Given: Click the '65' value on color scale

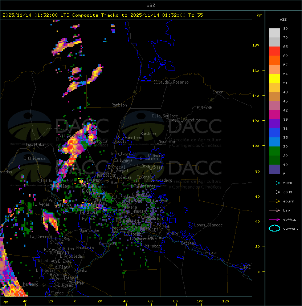Looking at the screenshot, I should (x=285, y=47).
